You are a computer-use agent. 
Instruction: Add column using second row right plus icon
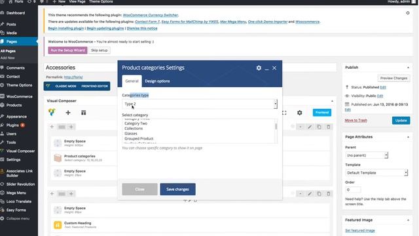click(71, 194)
